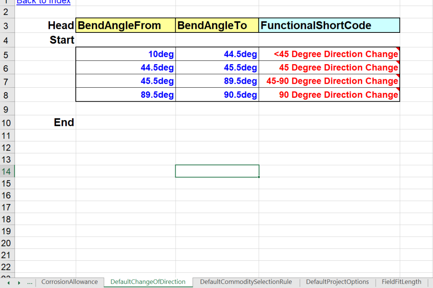The image size is (433, 288).
Task: Select the 45 Degree Direction Change cell
Action: [x=329, y=68]
